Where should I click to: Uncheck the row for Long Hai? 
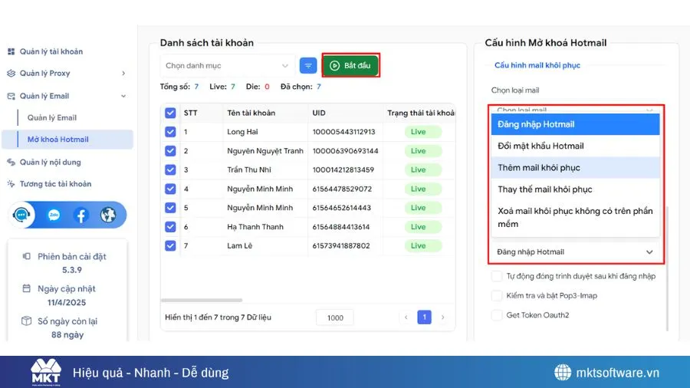[x=170, y=132]
